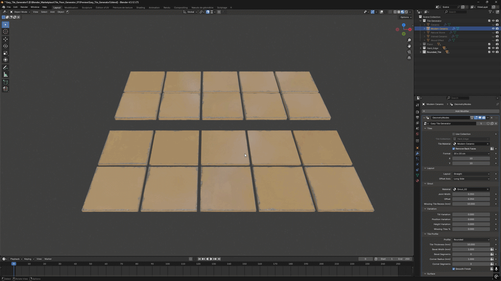Open the Layout Straight dropdown

click(471, 174)
